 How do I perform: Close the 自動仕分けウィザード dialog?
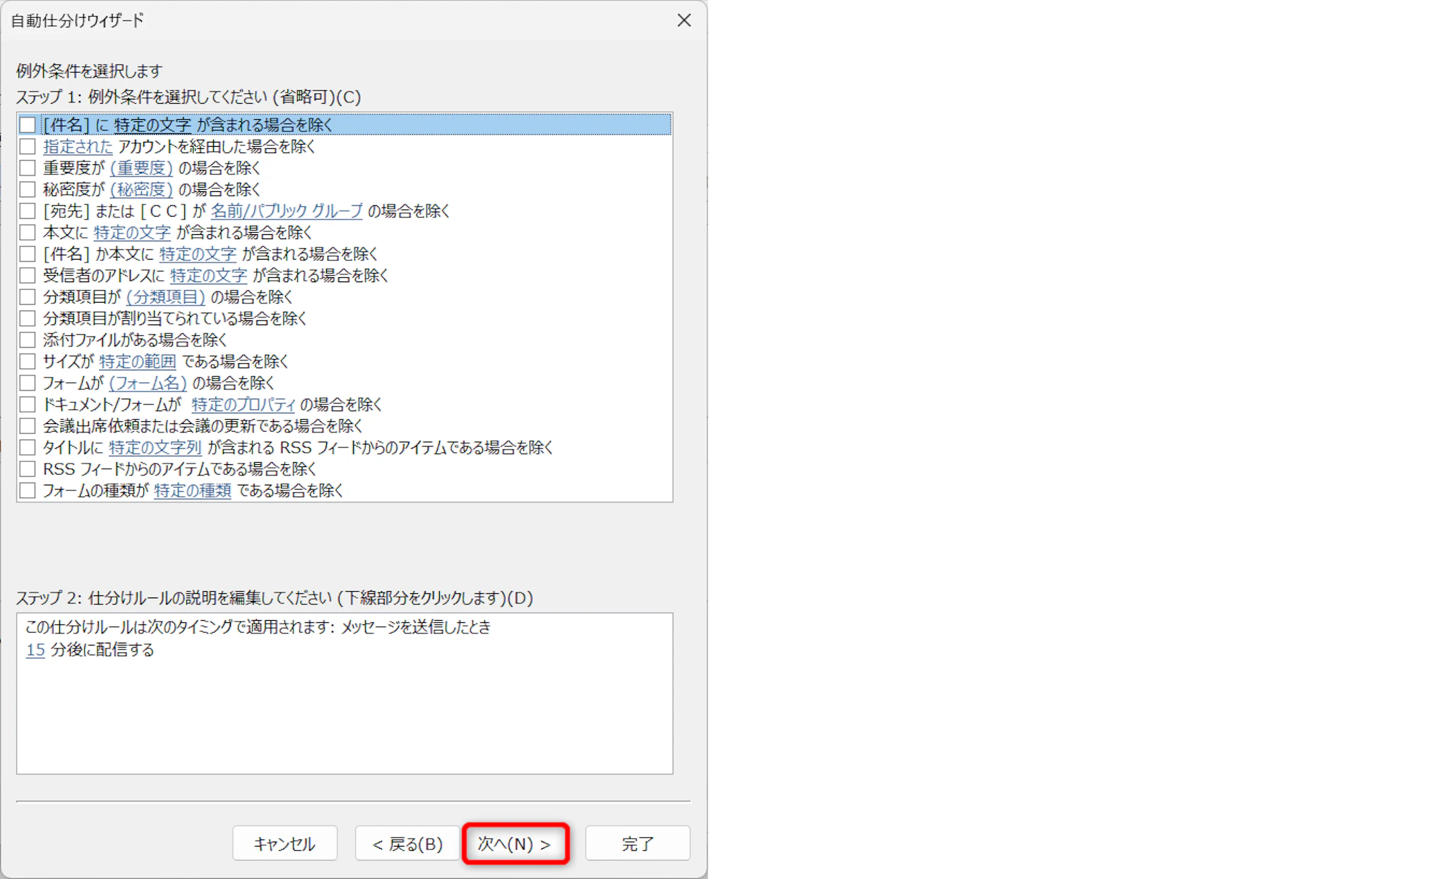tap(683, 20)
